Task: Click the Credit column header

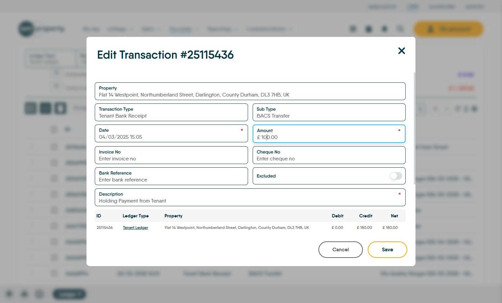Action: point(366,216)
